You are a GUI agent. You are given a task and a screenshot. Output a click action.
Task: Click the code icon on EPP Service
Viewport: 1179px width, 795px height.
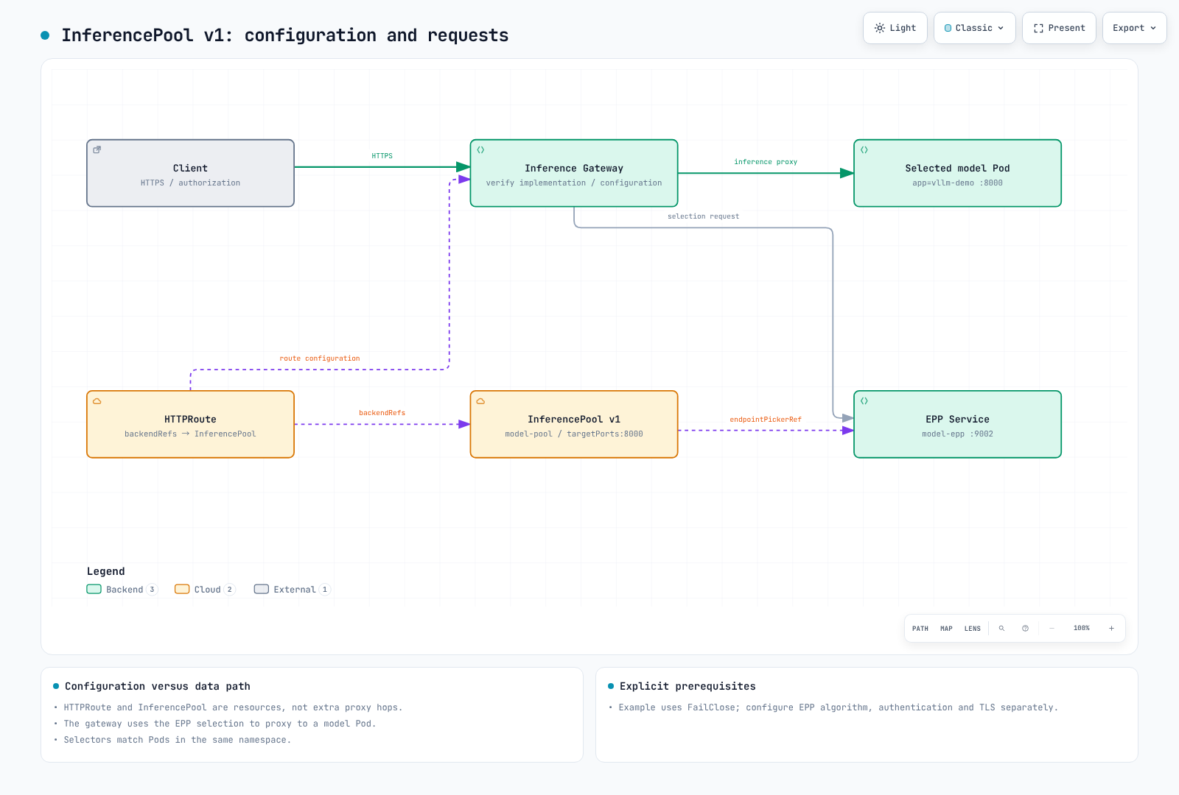tap(864, 401)
